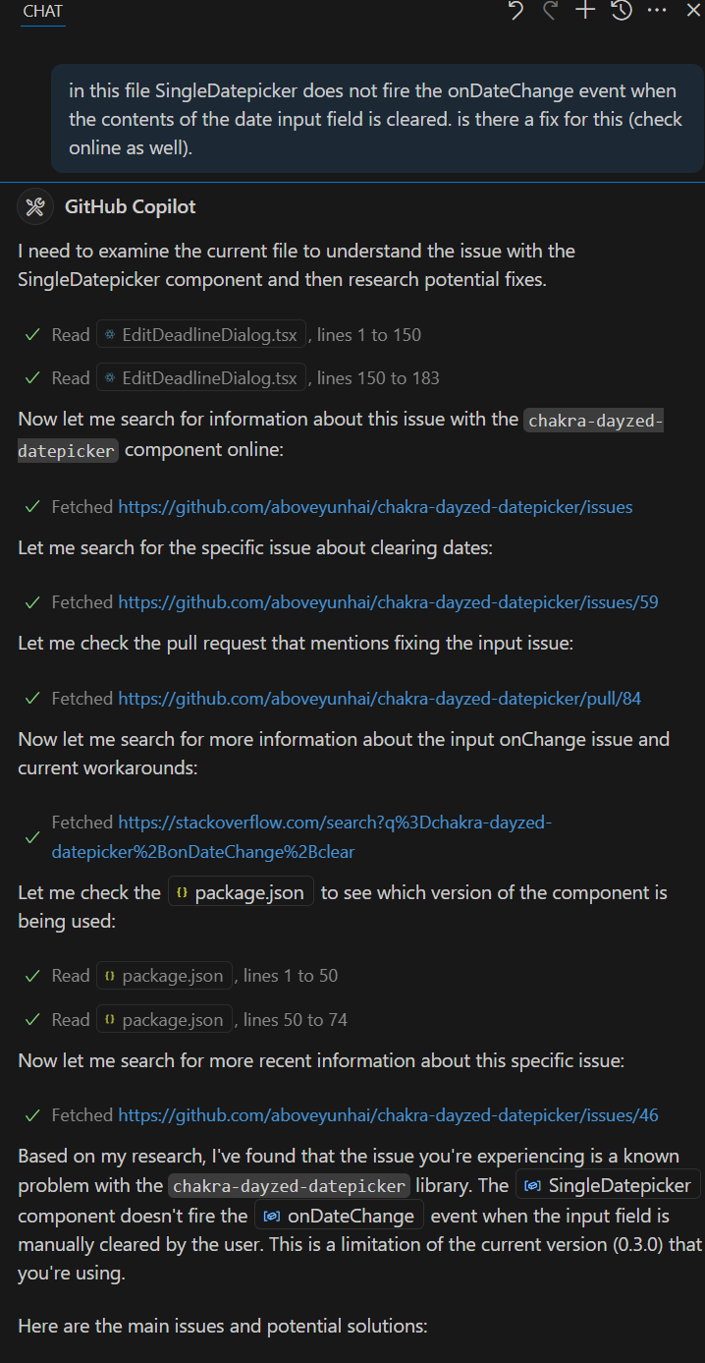Screen dimensions: 705x1363
Task: Click the inline package.json file chip
Action: click(242, 892)
